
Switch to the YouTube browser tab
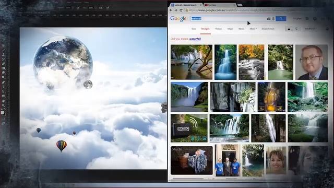pos(219,5)
